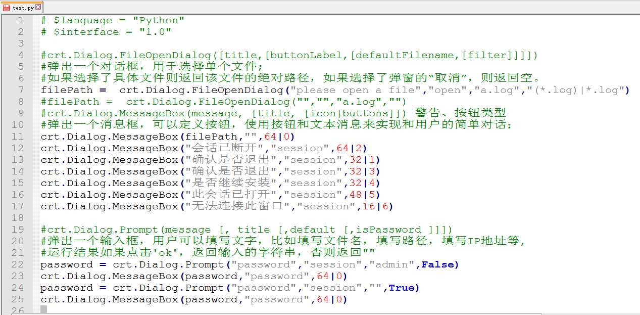Click line number 19 in the gutter
Viewport: 640px width, 315px height.
tap(18, 230)
